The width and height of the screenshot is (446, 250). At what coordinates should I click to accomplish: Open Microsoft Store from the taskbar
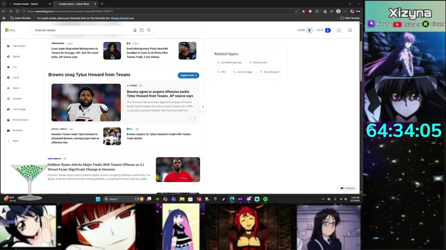(190, 199)
